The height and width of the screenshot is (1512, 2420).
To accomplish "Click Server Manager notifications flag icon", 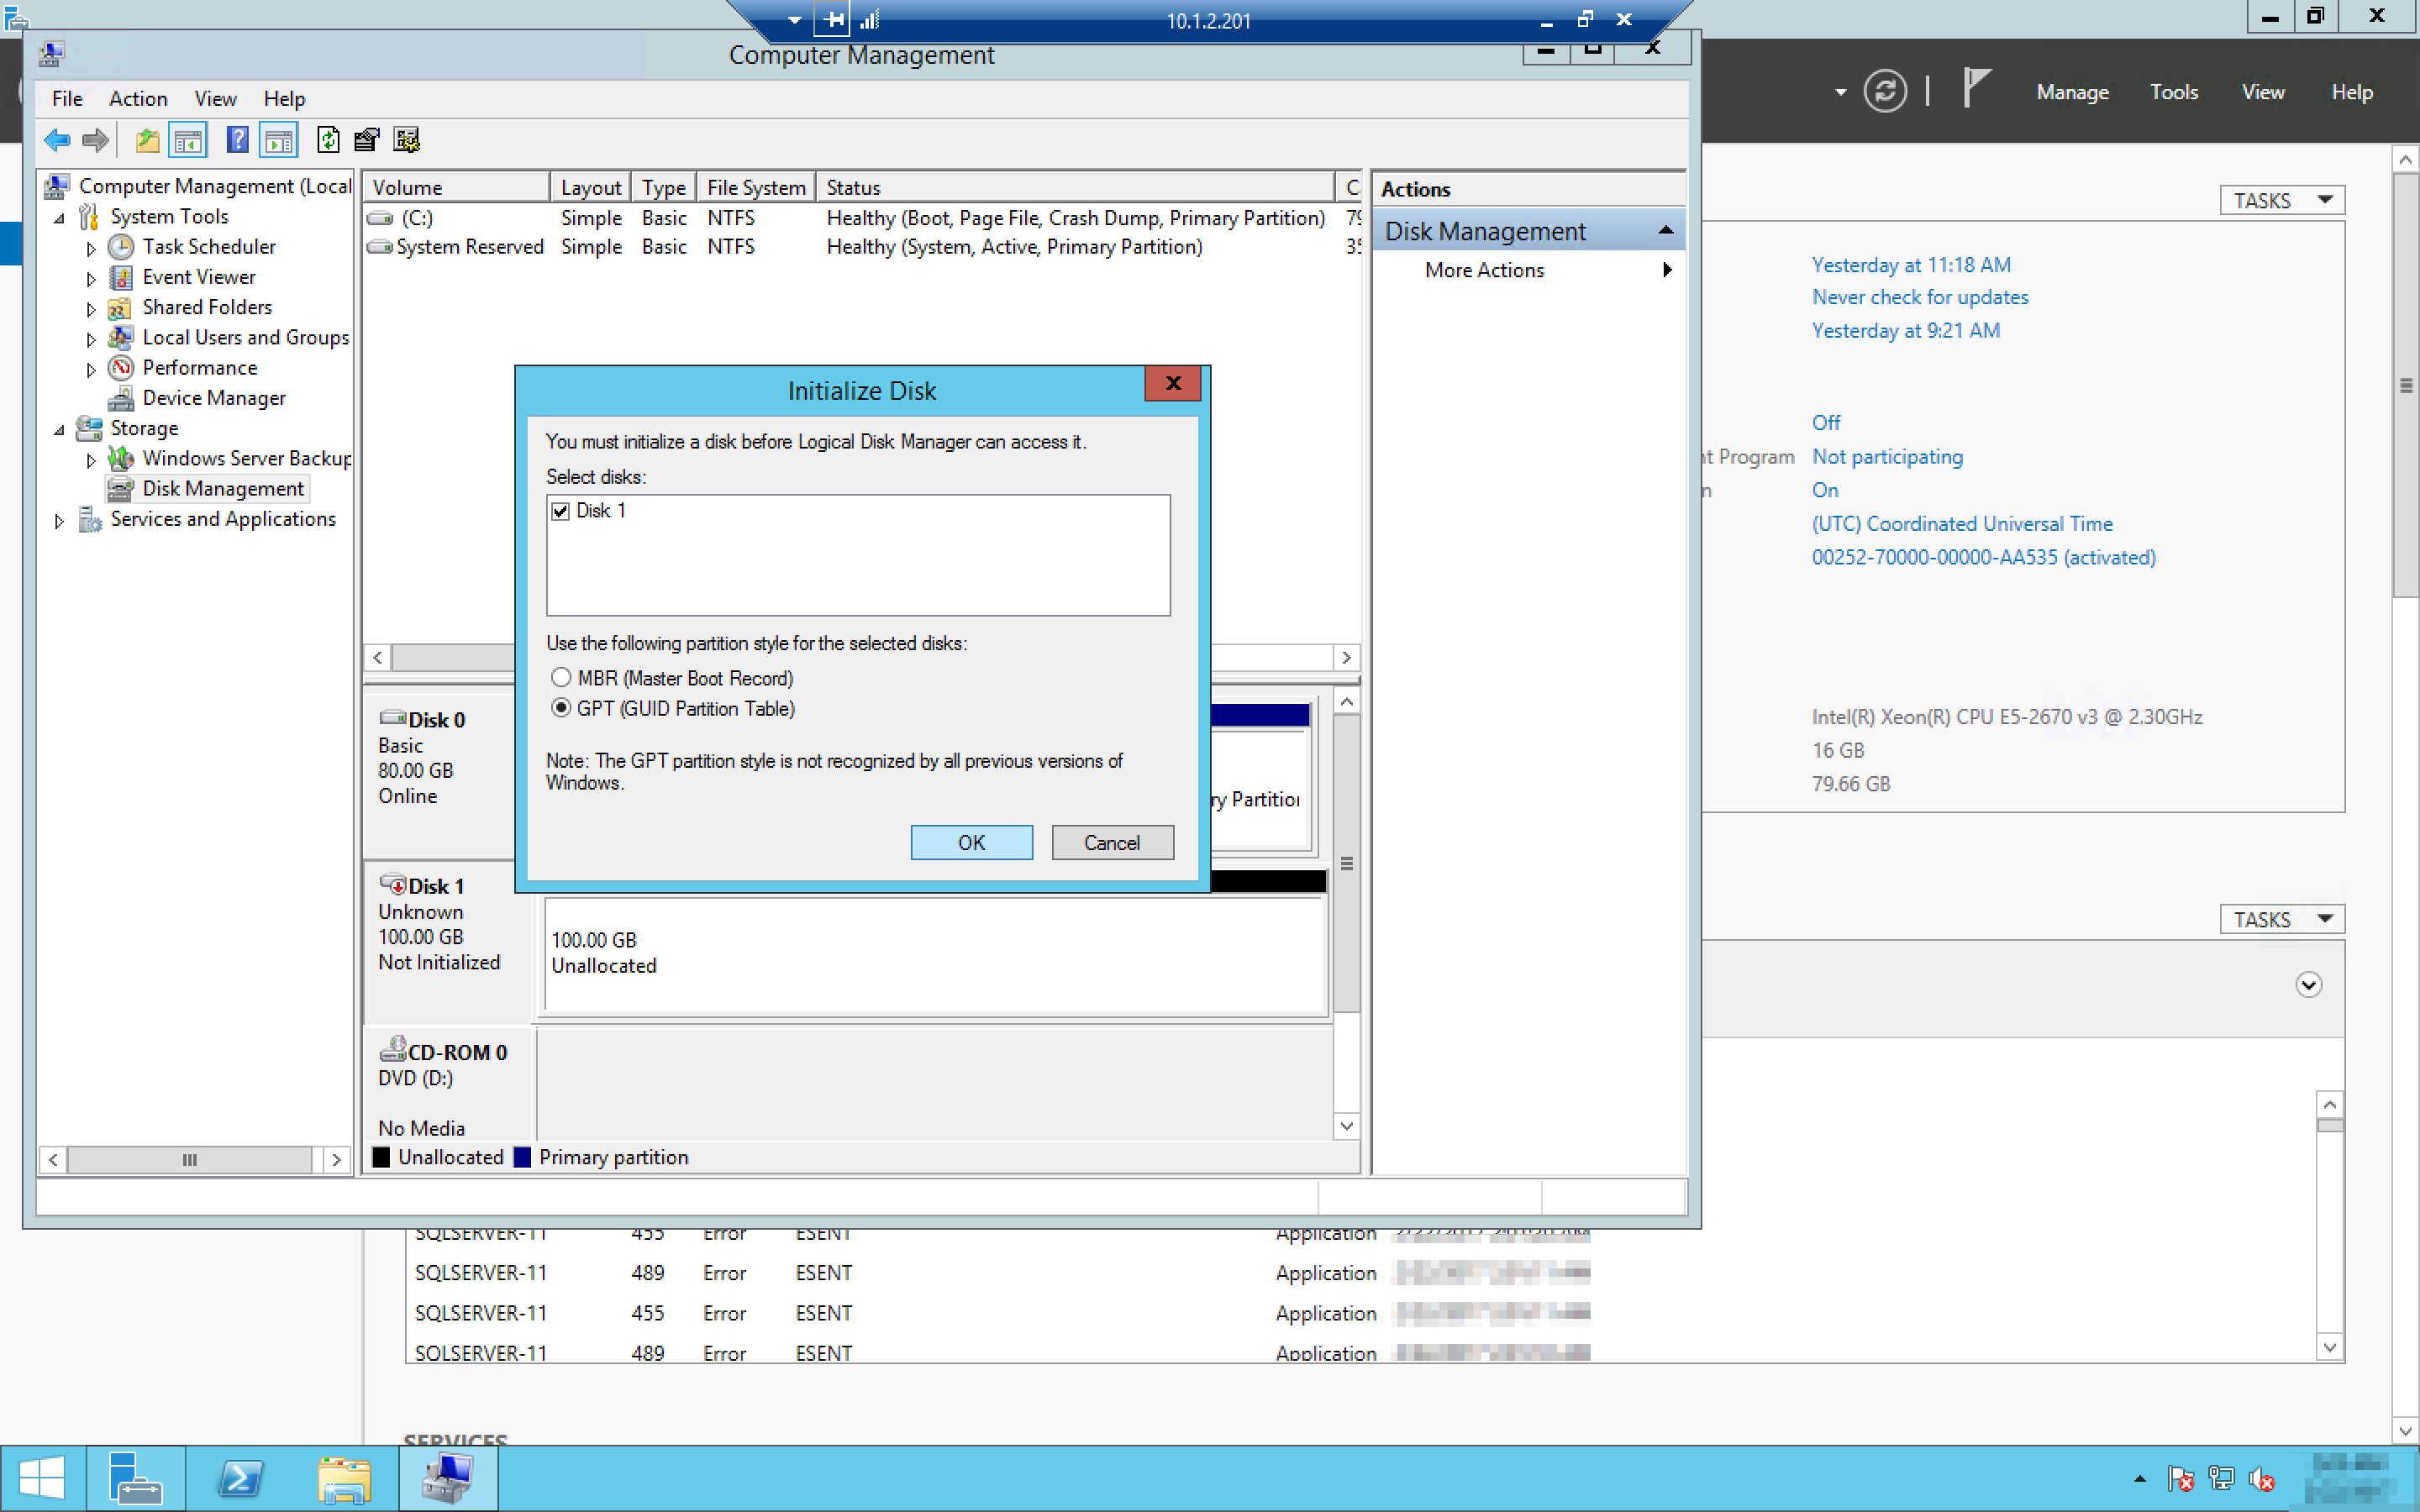I will [1976, 88].
